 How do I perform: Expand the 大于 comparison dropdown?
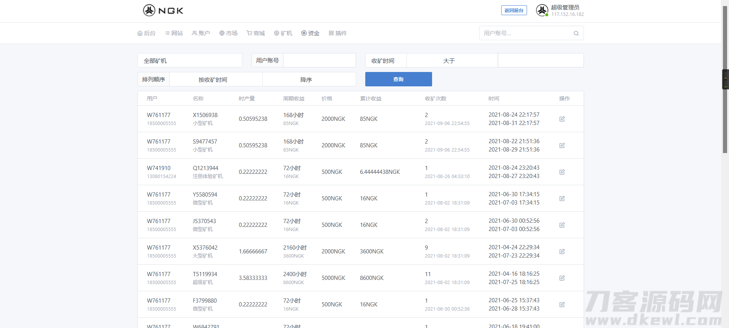(452, 61)
